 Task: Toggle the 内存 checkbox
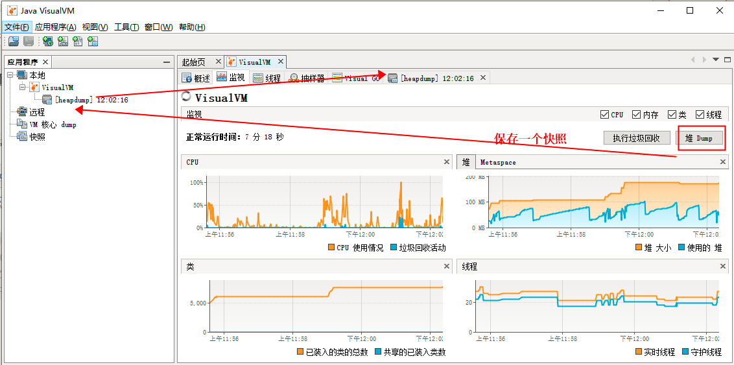click(637, 115)
